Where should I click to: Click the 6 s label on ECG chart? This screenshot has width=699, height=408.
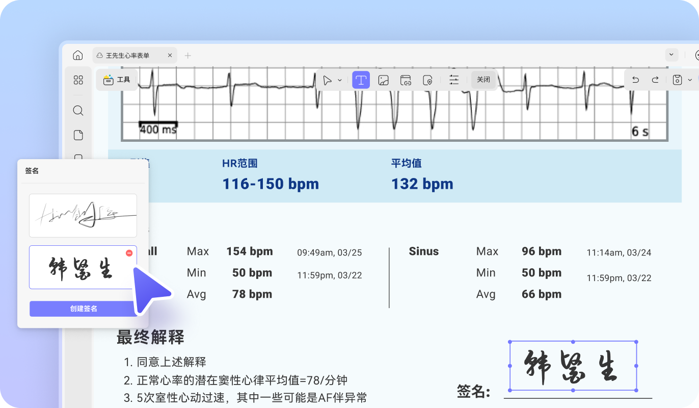click(640, 132)
